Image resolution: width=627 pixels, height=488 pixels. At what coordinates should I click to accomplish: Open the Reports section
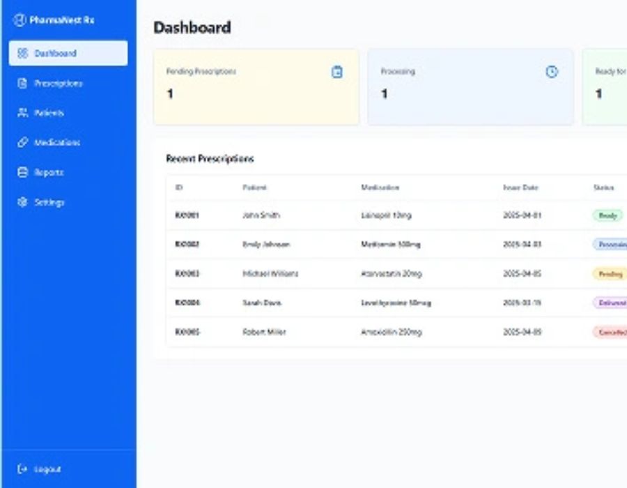pyautogui.click(x=68, y=172)
